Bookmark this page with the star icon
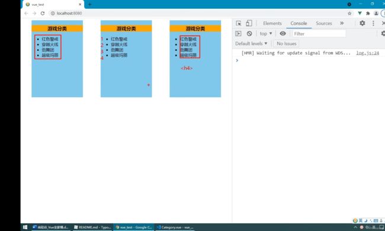Screen dimensions: 385x231 (x=349, y=14)
